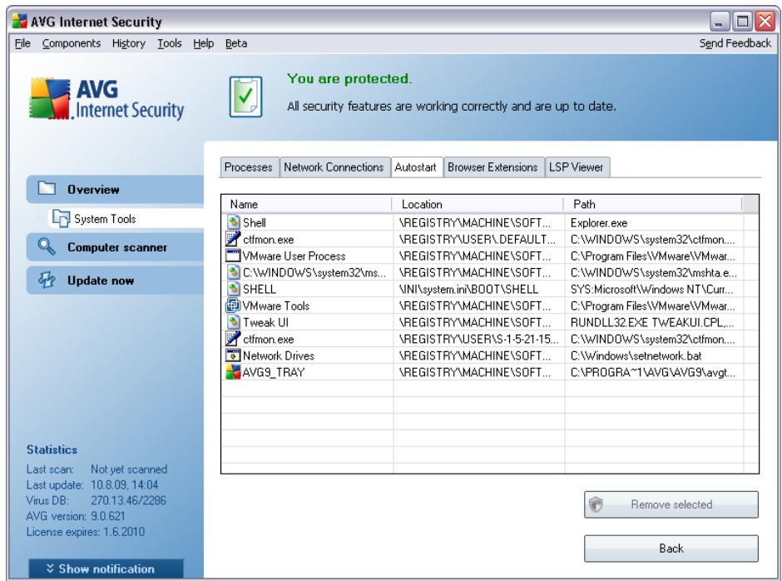Click the ctfmon.exe icon in the S-1-5-21 row

[x=233, y=339]
